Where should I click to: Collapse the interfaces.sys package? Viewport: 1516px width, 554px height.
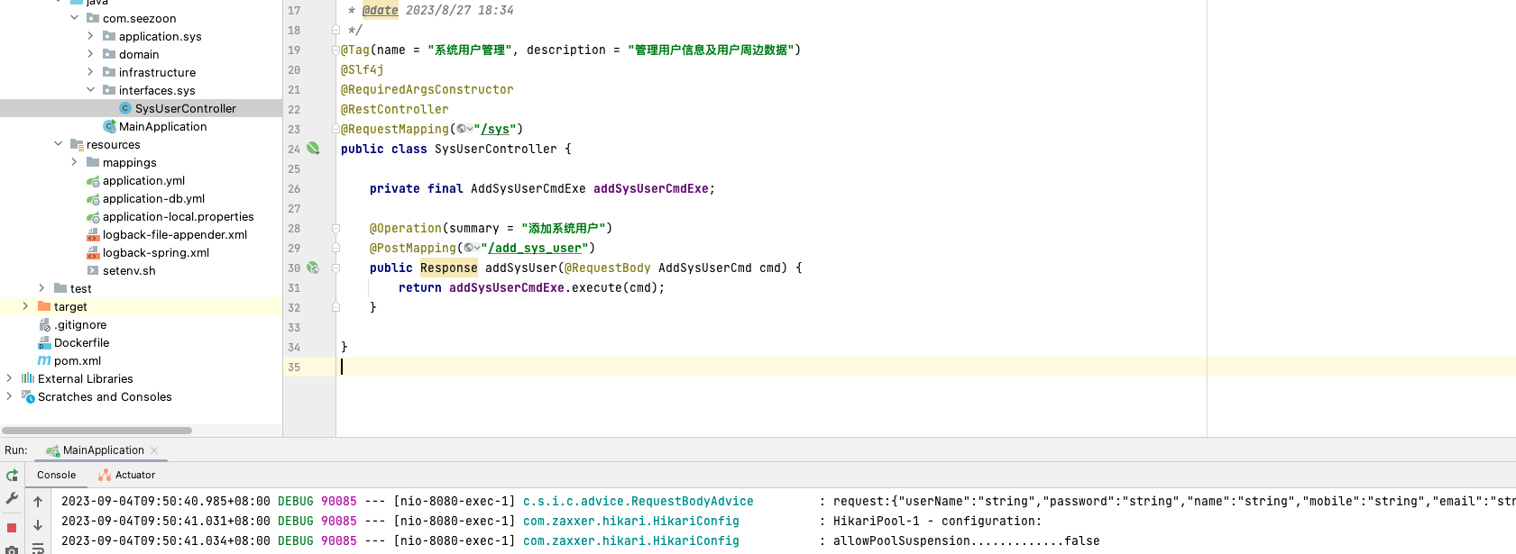pyautogui.click(x=90, y=90)
